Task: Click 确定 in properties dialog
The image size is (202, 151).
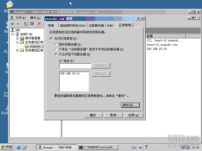Action: tap(93, 115)
